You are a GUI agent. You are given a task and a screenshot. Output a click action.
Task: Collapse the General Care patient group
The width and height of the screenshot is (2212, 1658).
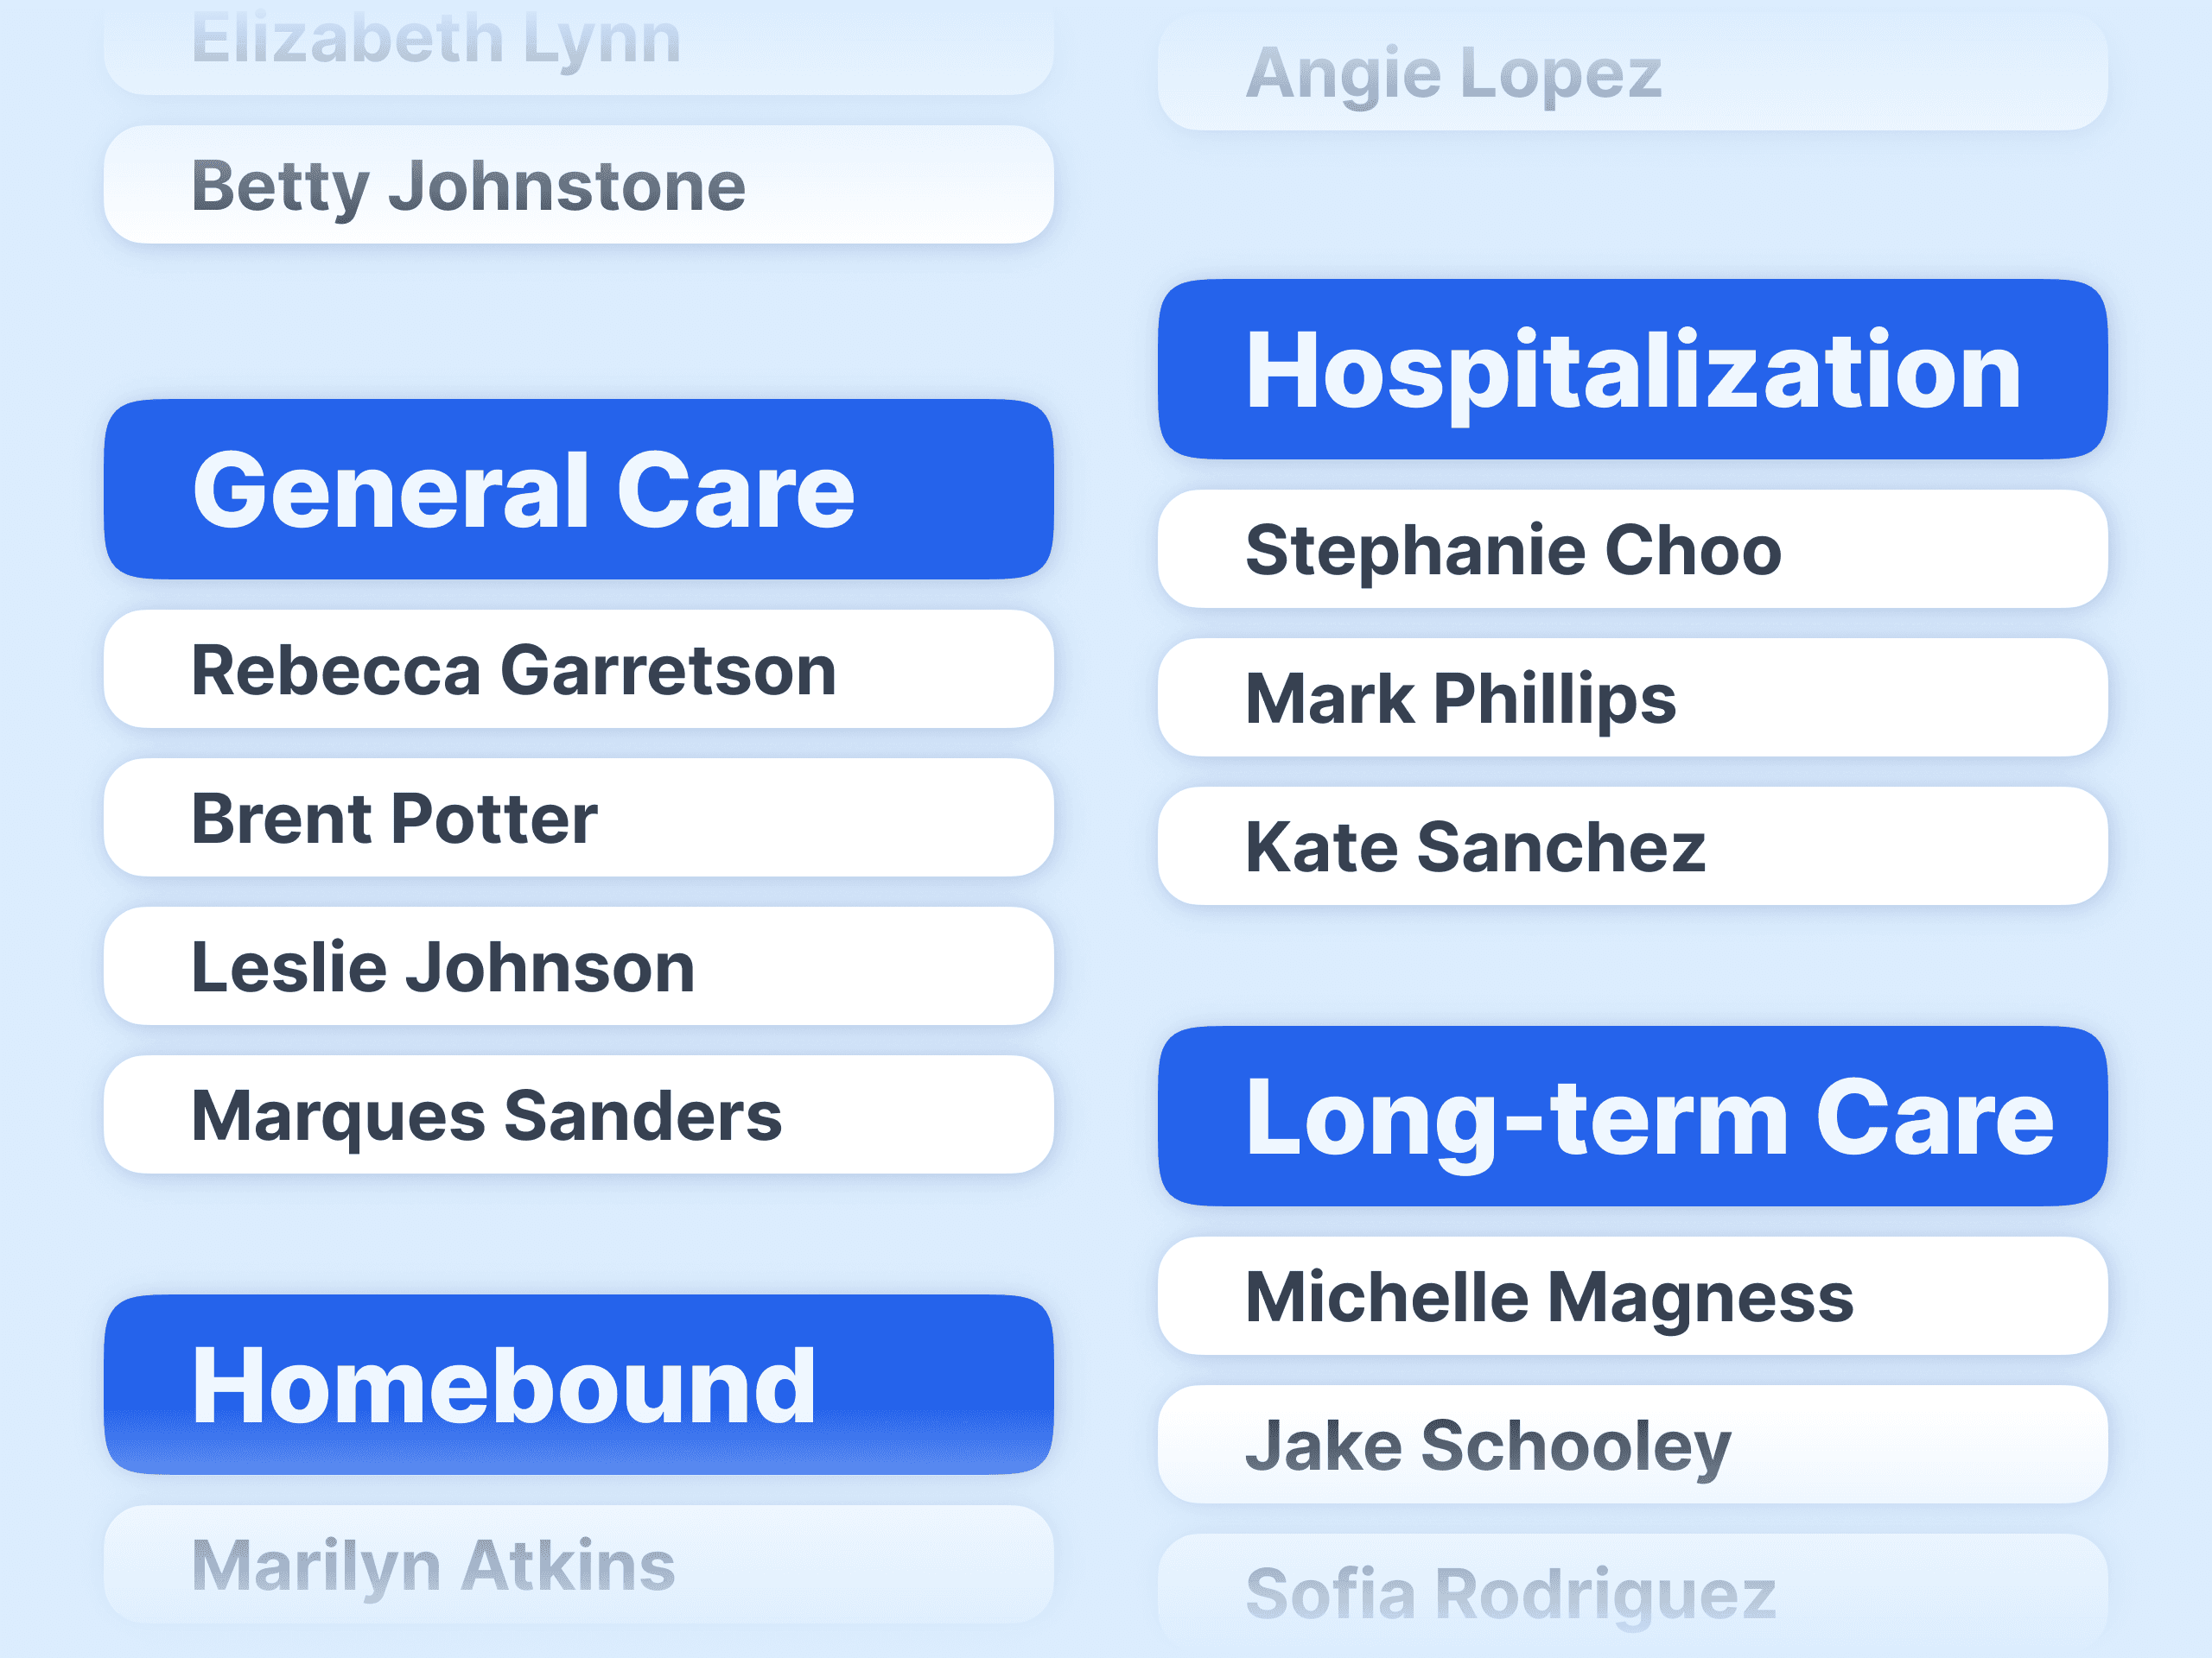(578, 490)
